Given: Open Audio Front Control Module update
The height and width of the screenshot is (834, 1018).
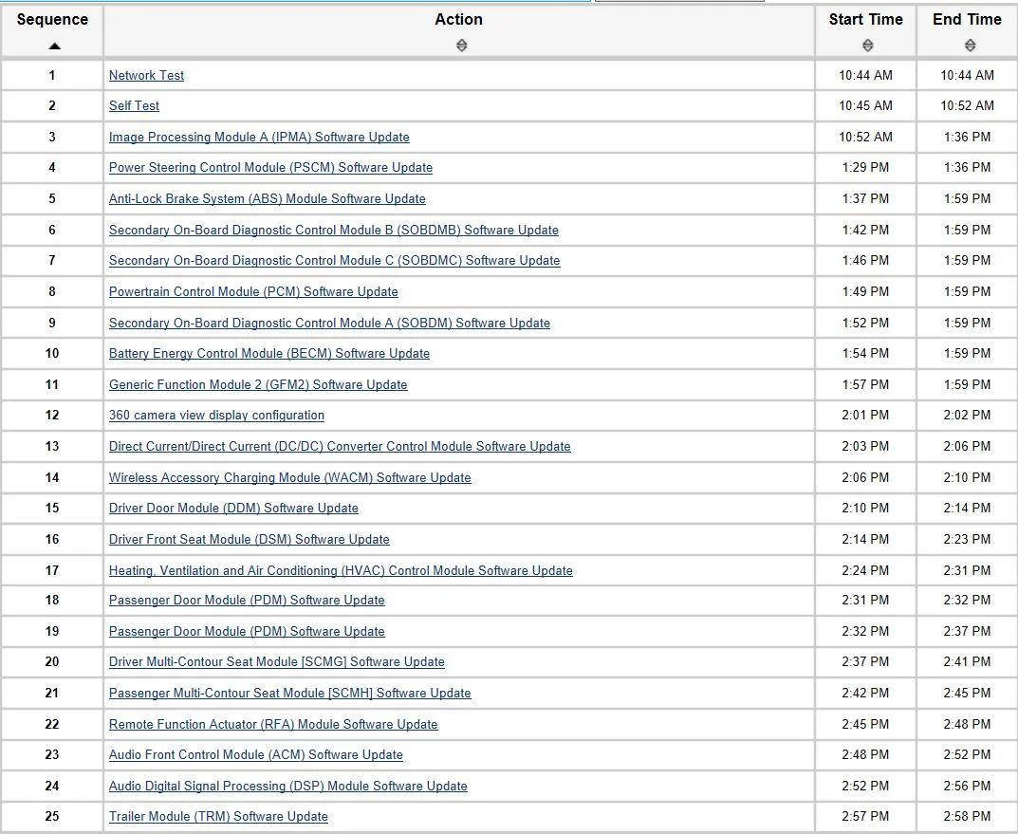Looking at the screenshot, I should (255, 755).
